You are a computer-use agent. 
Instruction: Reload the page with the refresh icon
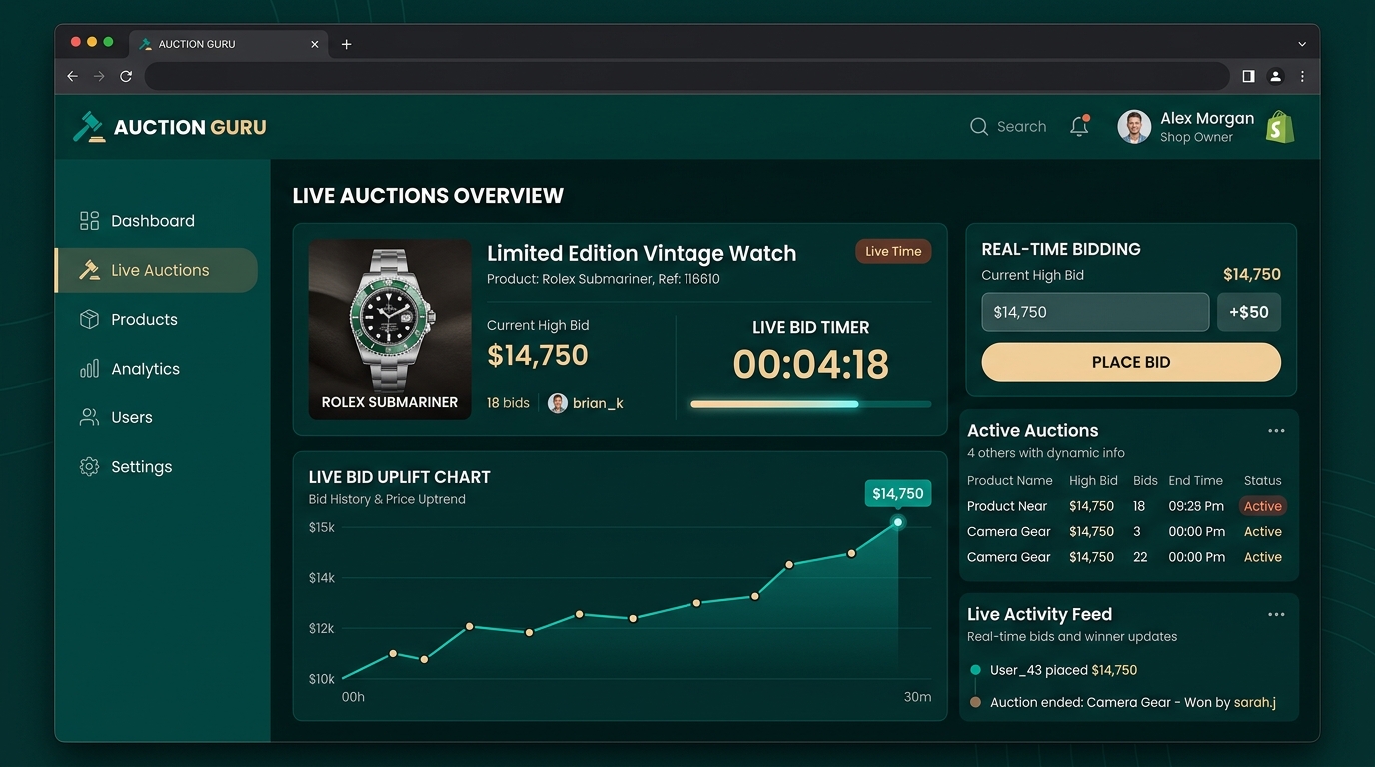click(126, 76)
